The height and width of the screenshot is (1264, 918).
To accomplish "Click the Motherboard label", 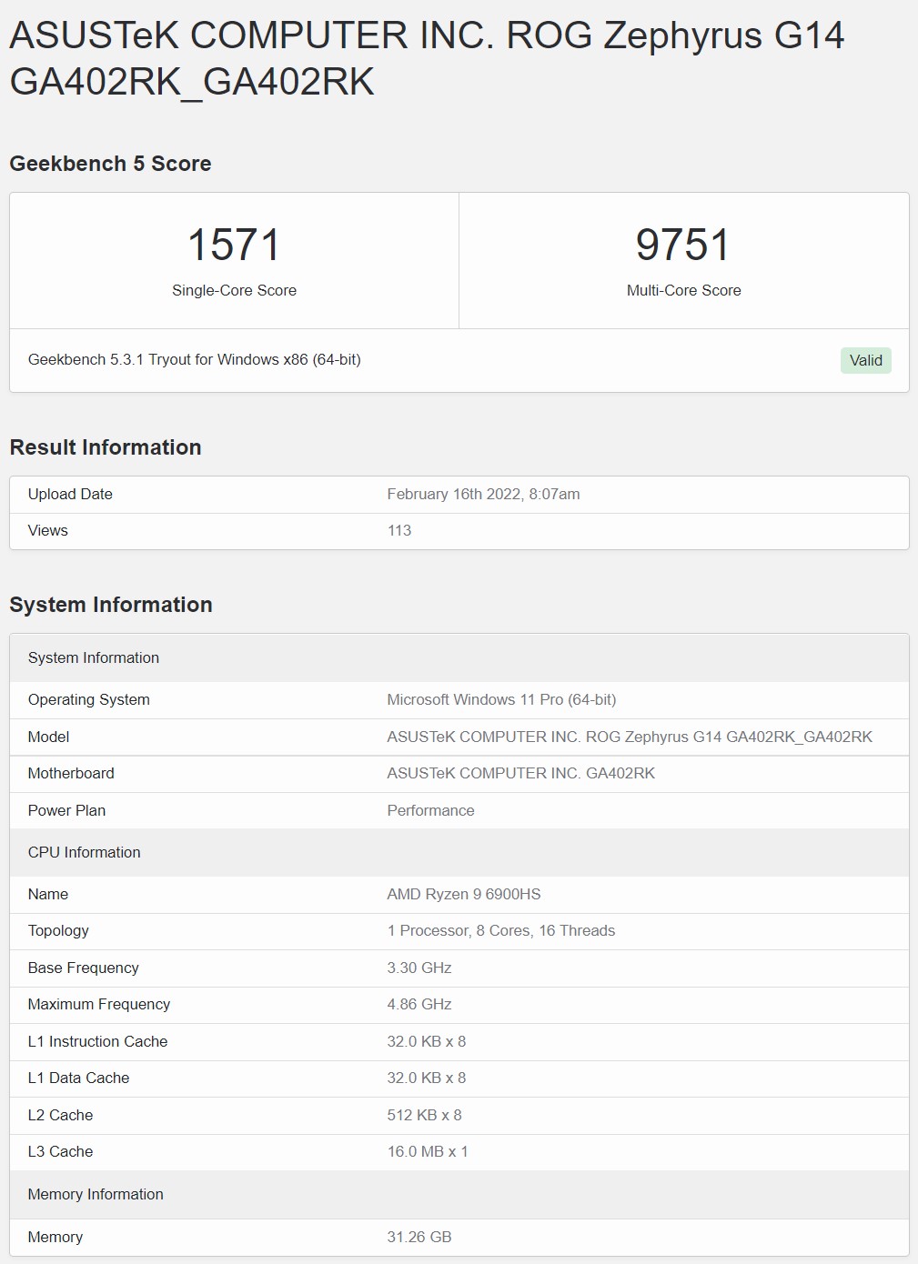I will click(71, 773).
